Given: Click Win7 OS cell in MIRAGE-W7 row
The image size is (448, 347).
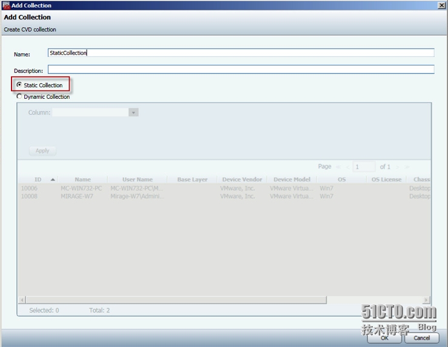Looking at the screenshot, I should point(326,196).
